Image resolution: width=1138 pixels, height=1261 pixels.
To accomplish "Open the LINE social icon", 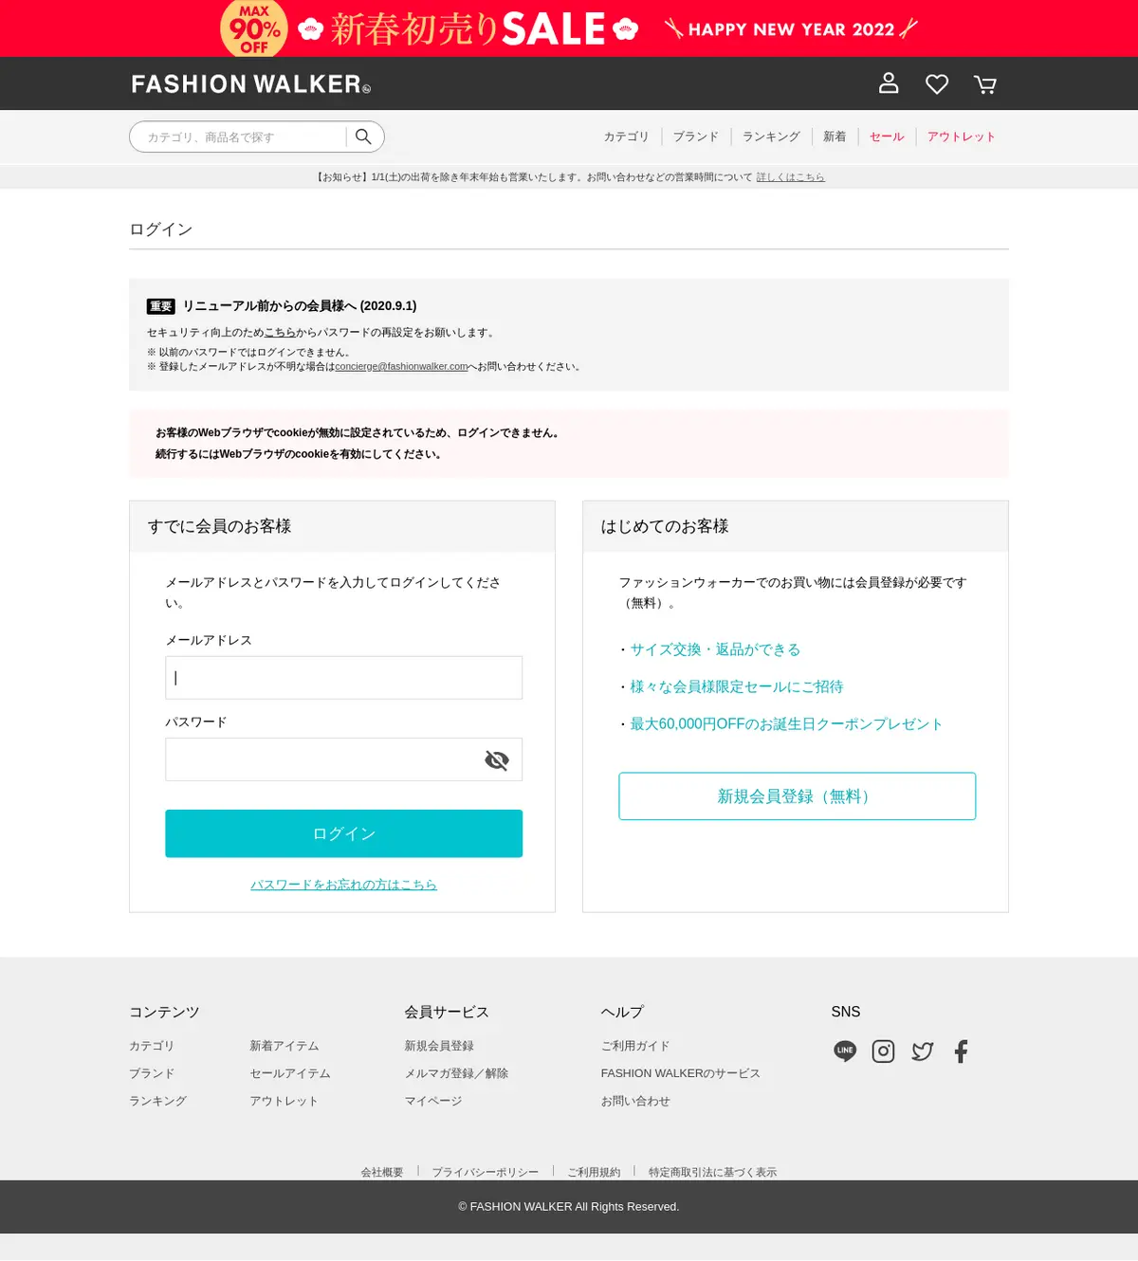I will pyautogui.click(x=845, y=1051).
